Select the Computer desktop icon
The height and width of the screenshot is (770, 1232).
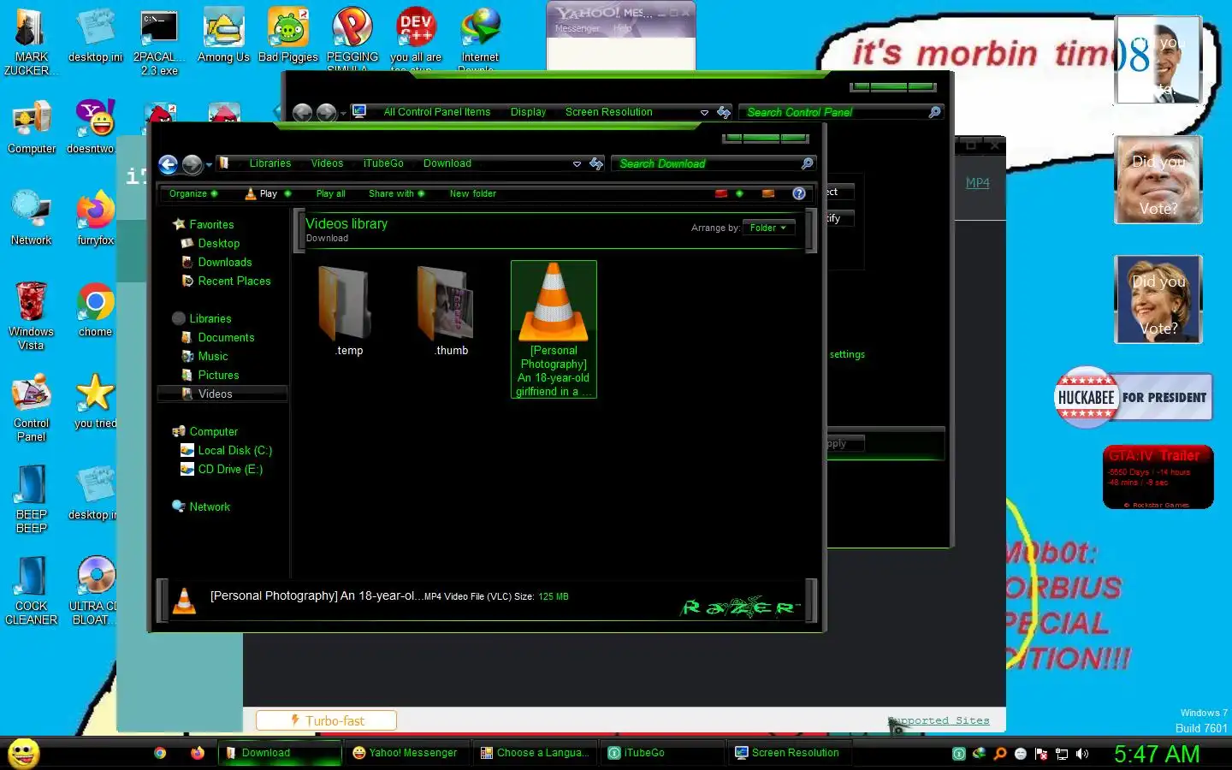click(32, 127)
